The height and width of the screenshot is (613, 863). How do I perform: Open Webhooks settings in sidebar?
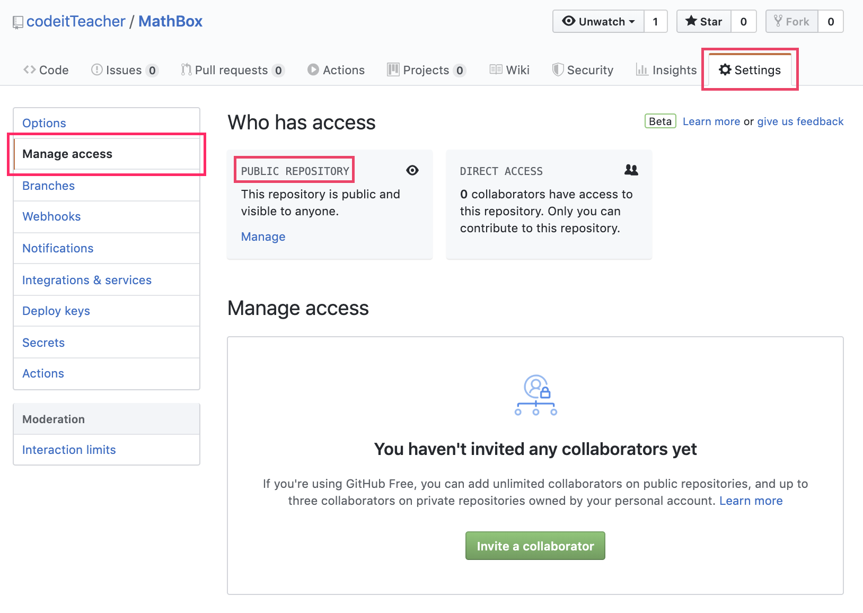(107, 216)
